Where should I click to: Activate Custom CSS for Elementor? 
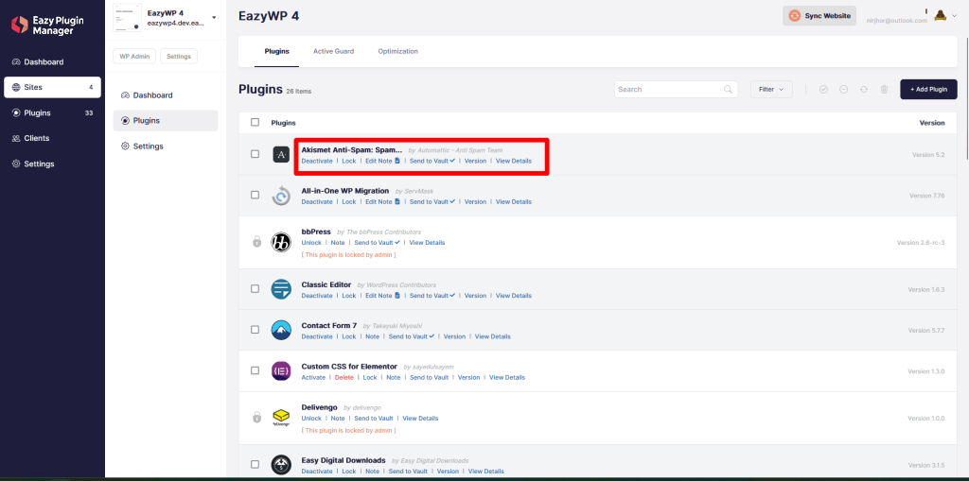[x=313, y=377]
